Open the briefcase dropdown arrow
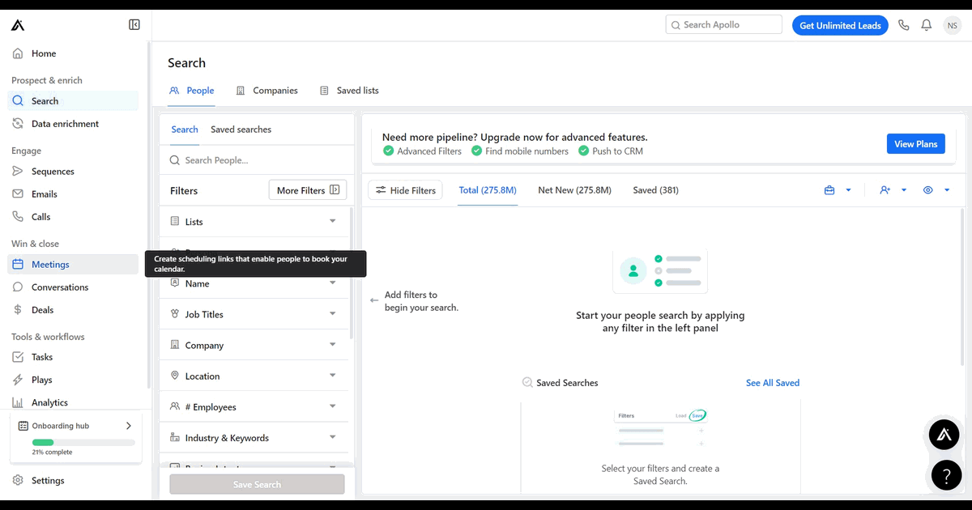972x510 pixels. (848, 190)
